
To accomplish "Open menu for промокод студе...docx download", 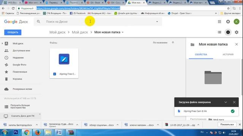I will 77,125.
